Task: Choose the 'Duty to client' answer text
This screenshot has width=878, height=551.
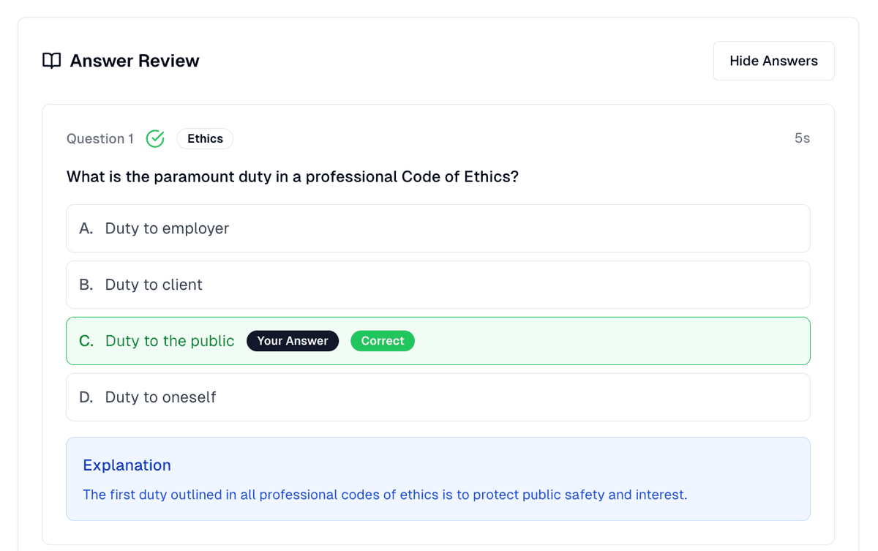Action: (x=154, y=285)
